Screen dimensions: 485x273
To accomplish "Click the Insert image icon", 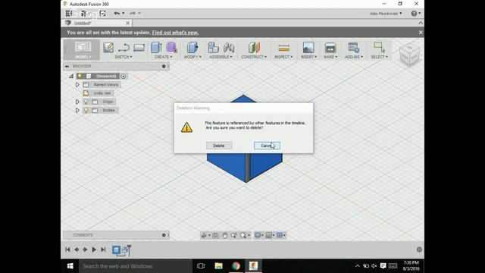I will coord(308,47).
